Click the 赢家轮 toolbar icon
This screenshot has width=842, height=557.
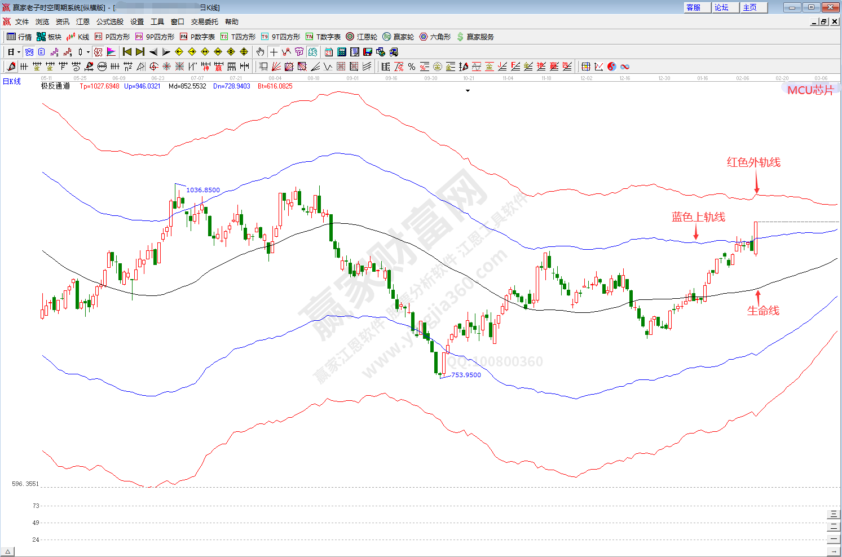point(398,37)
